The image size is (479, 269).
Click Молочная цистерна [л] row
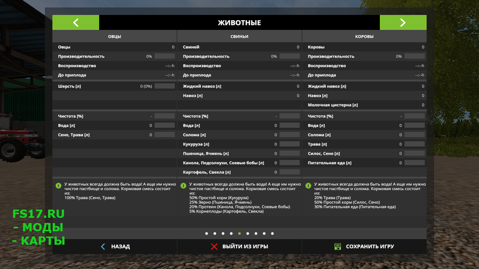point(364,105)
